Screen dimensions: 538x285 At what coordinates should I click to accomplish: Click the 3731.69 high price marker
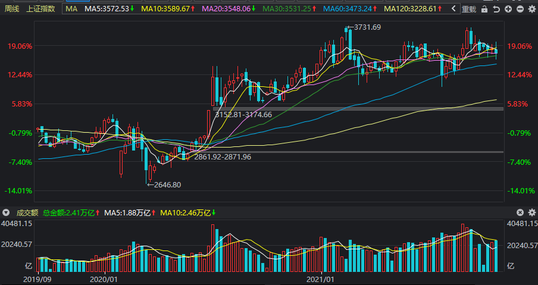[x=367, y=27]
